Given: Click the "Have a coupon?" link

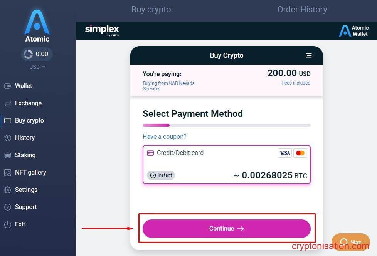Looking at the screenshot, I should coord(164,136).
